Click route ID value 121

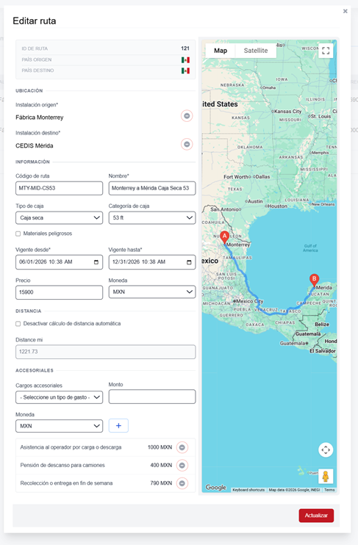pos(185,48)
